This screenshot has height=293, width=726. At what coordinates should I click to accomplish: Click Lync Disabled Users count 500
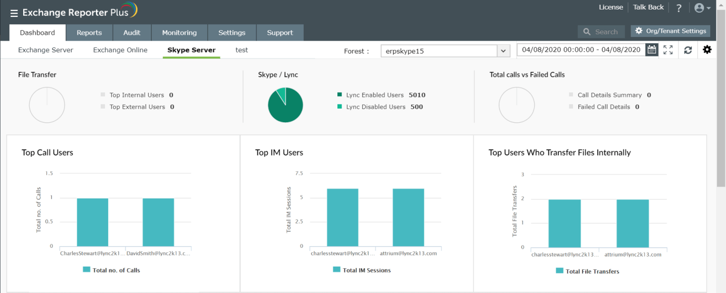pyautogui.click(x=417, y=107)
